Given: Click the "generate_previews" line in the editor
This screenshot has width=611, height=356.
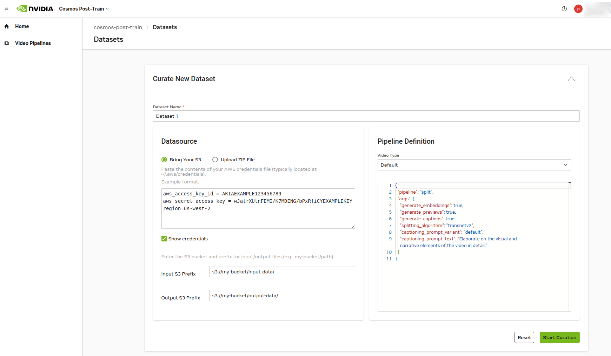Looking at the screenshot, I should pos(428,212).
